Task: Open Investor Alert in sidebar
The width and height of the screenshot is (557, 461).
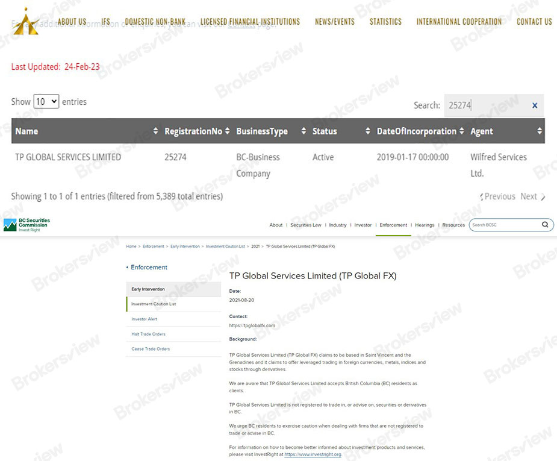Action: (173, 319)
